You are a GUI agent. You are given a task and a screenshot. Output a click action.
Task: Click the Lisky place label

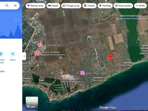[x=41, y=81]
